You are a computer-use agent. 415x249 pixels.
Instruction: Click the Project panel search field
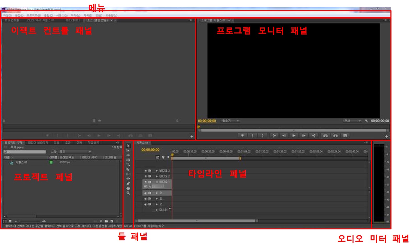coord(25,152)
